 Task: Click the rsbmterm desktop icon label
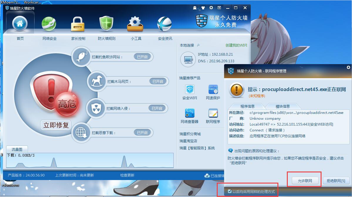click(10, 185)
